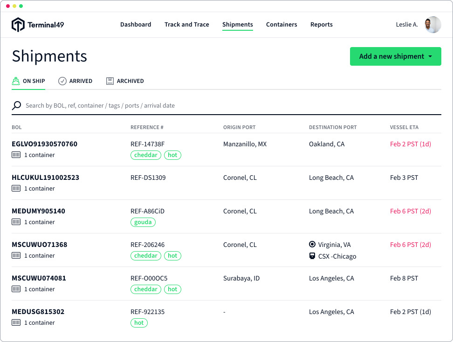Click the Terminal49 logo icon
This screenshot has height=342, width=453.
(x=18, y=25)
